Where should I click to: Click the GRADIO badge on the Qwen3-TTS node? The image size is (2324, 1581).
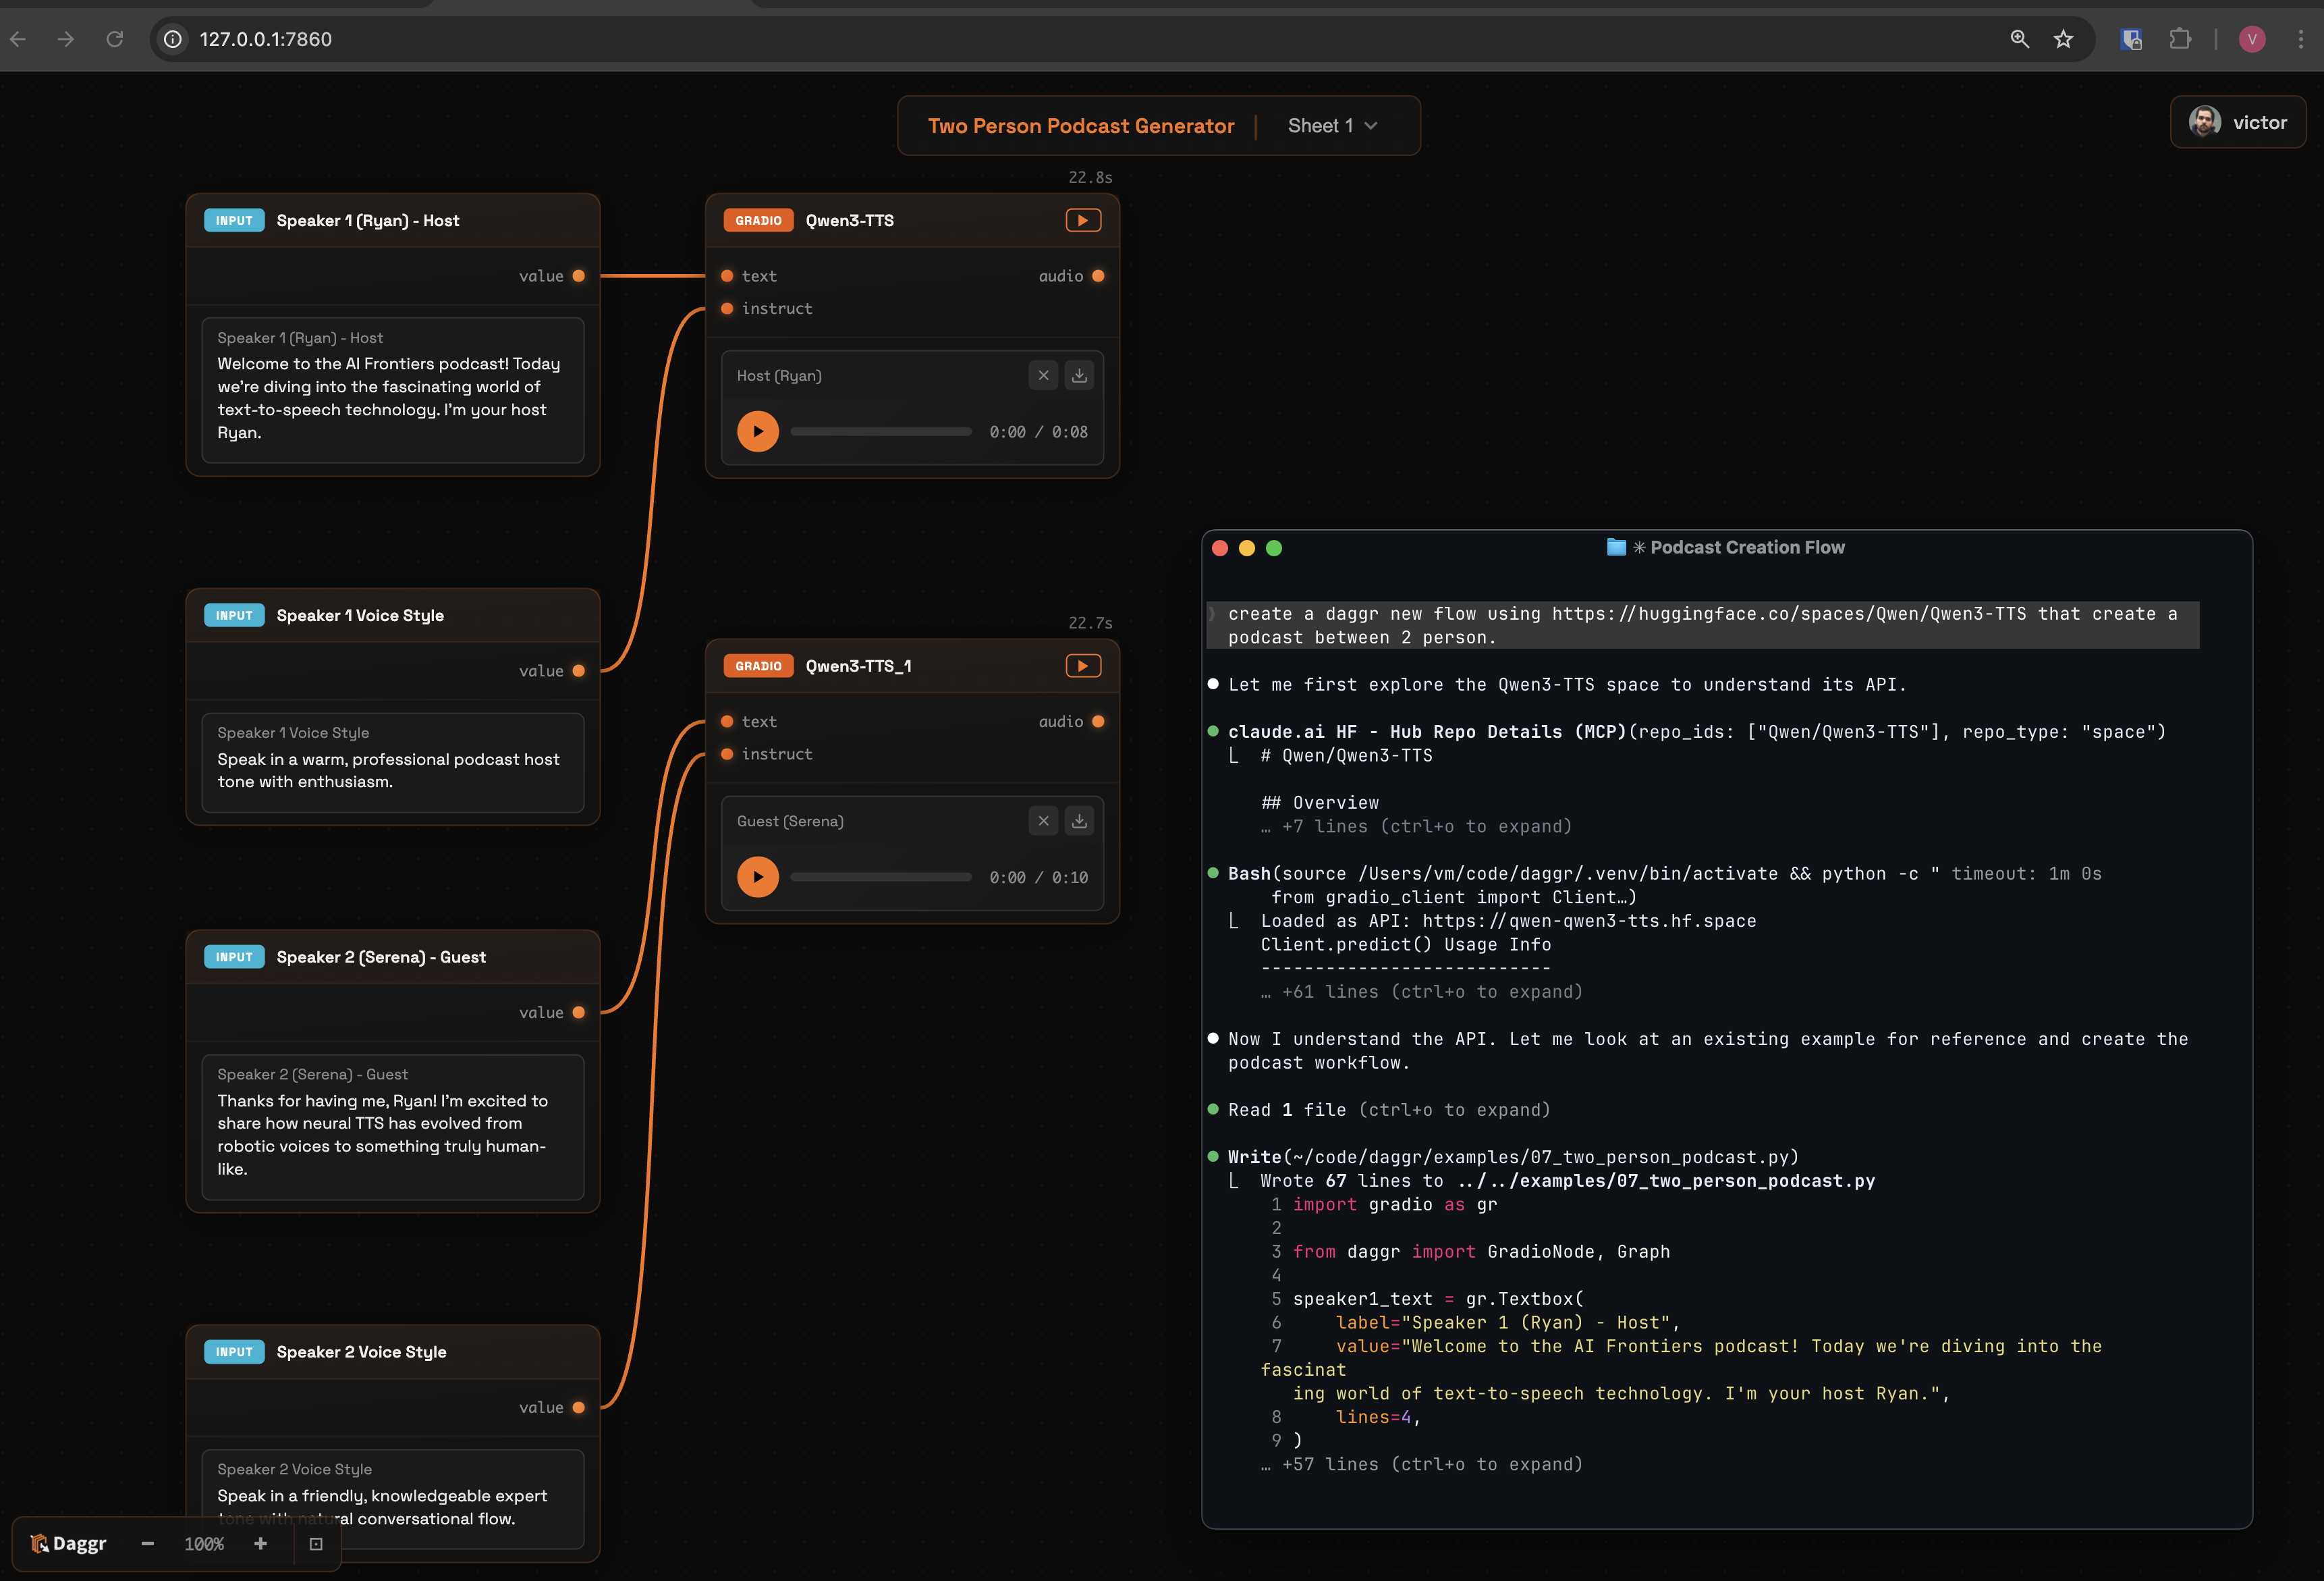pyautogui.click(x=758, y=220)
